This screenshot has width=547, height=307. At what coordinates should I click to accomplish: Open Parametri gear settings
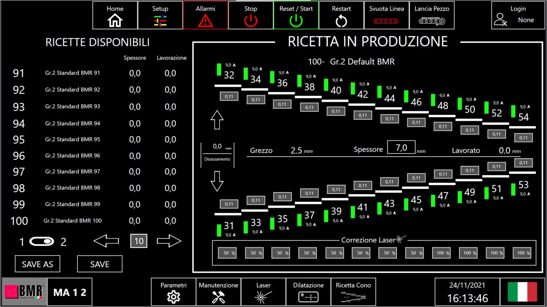(x=174, y=292)
